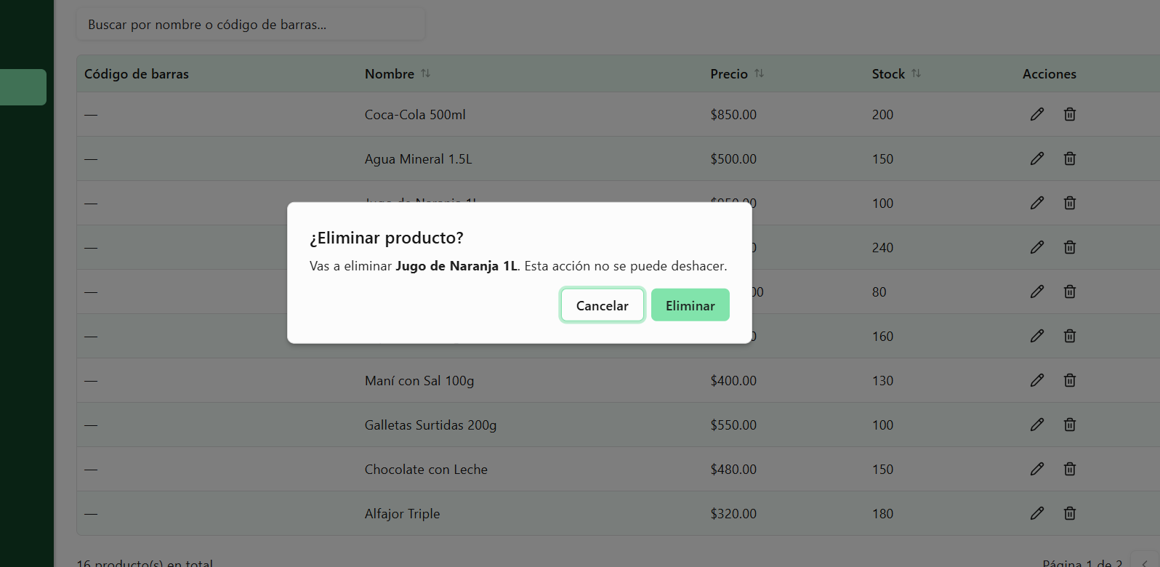Click the bold Jugo de Naranja 1L text
The image size is (1160, 567).
click(456, 266)
